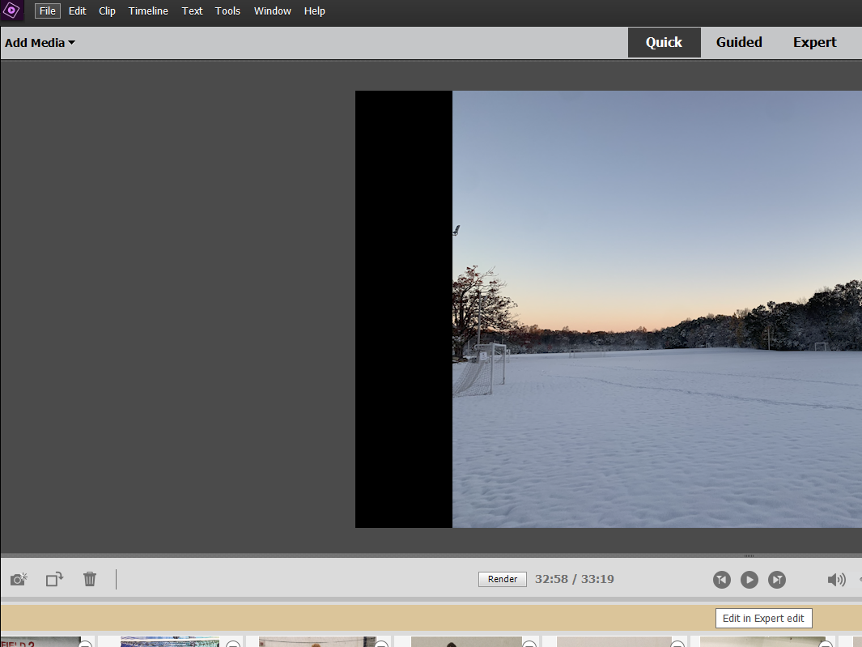Open the audio volume control speaker icon

coord(837,579)
